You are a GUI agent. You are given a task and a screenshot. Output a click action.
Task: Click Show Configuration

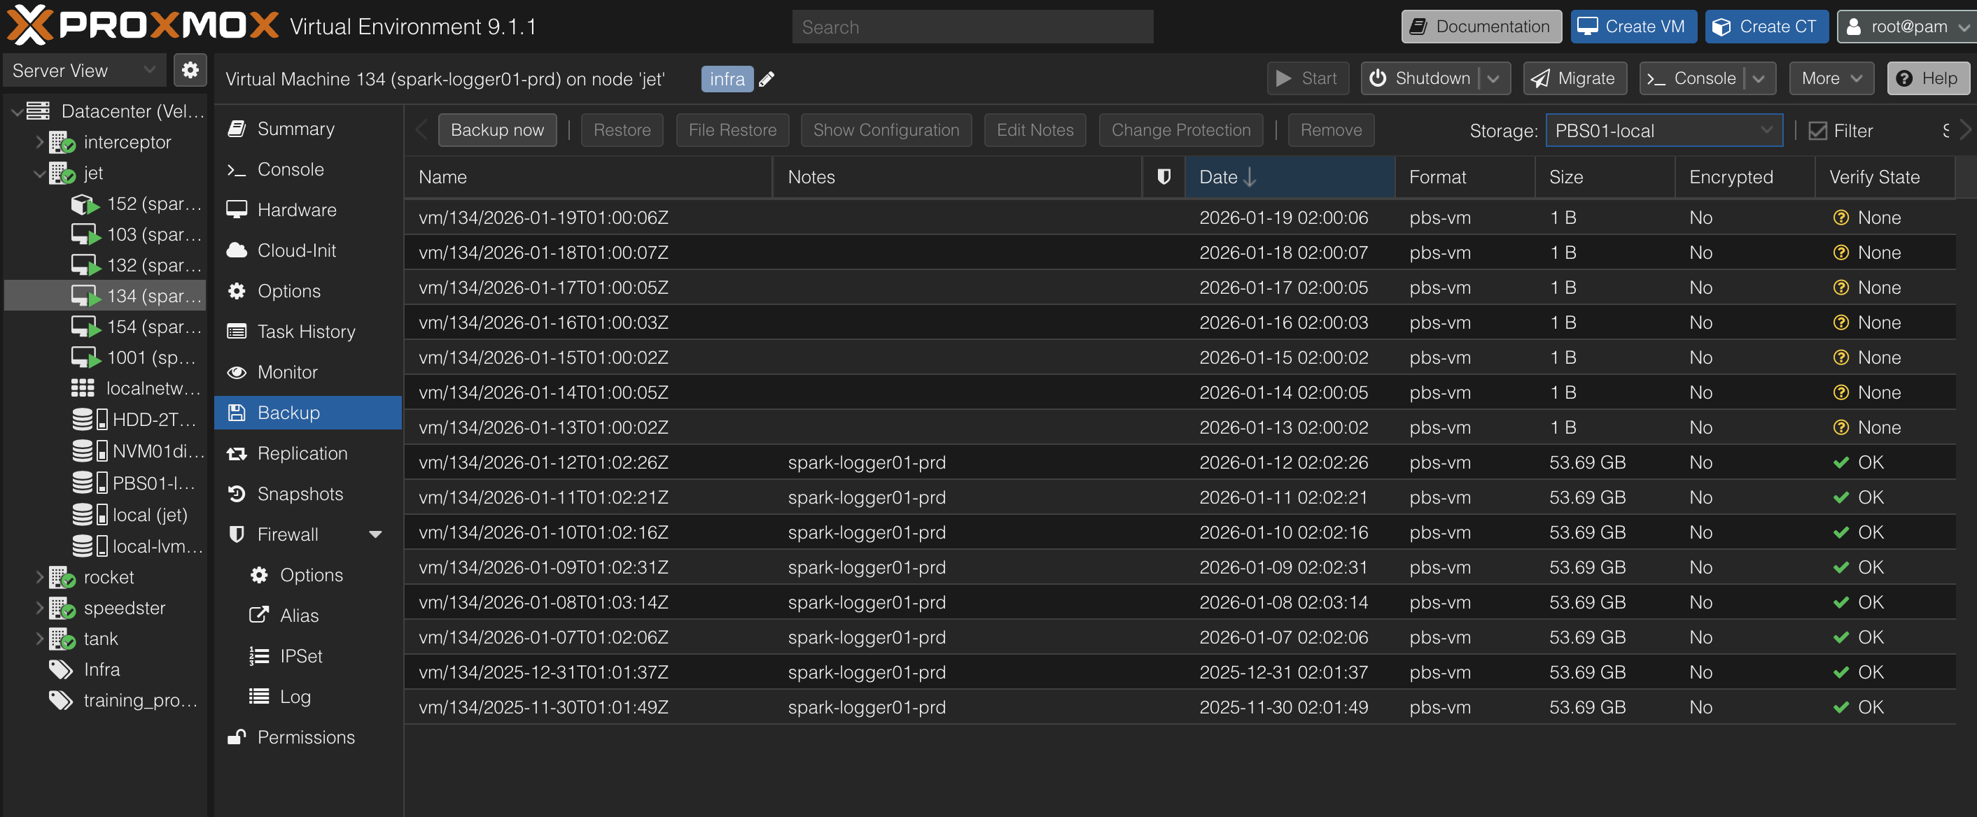(886, 130)
